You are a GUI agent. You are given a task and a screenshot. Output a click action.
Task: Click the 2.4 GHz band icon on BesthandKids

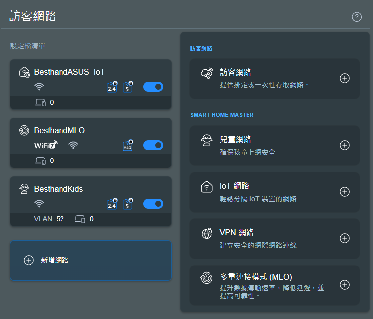(112, 204)
